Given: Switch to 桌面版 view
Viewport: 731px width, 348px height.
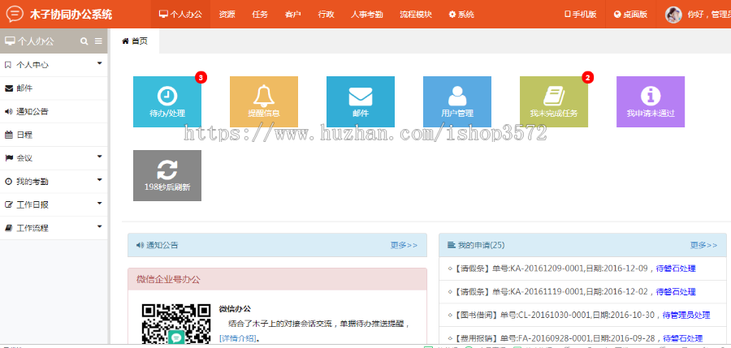Looking at the screenshot, I should coord(631,14).
